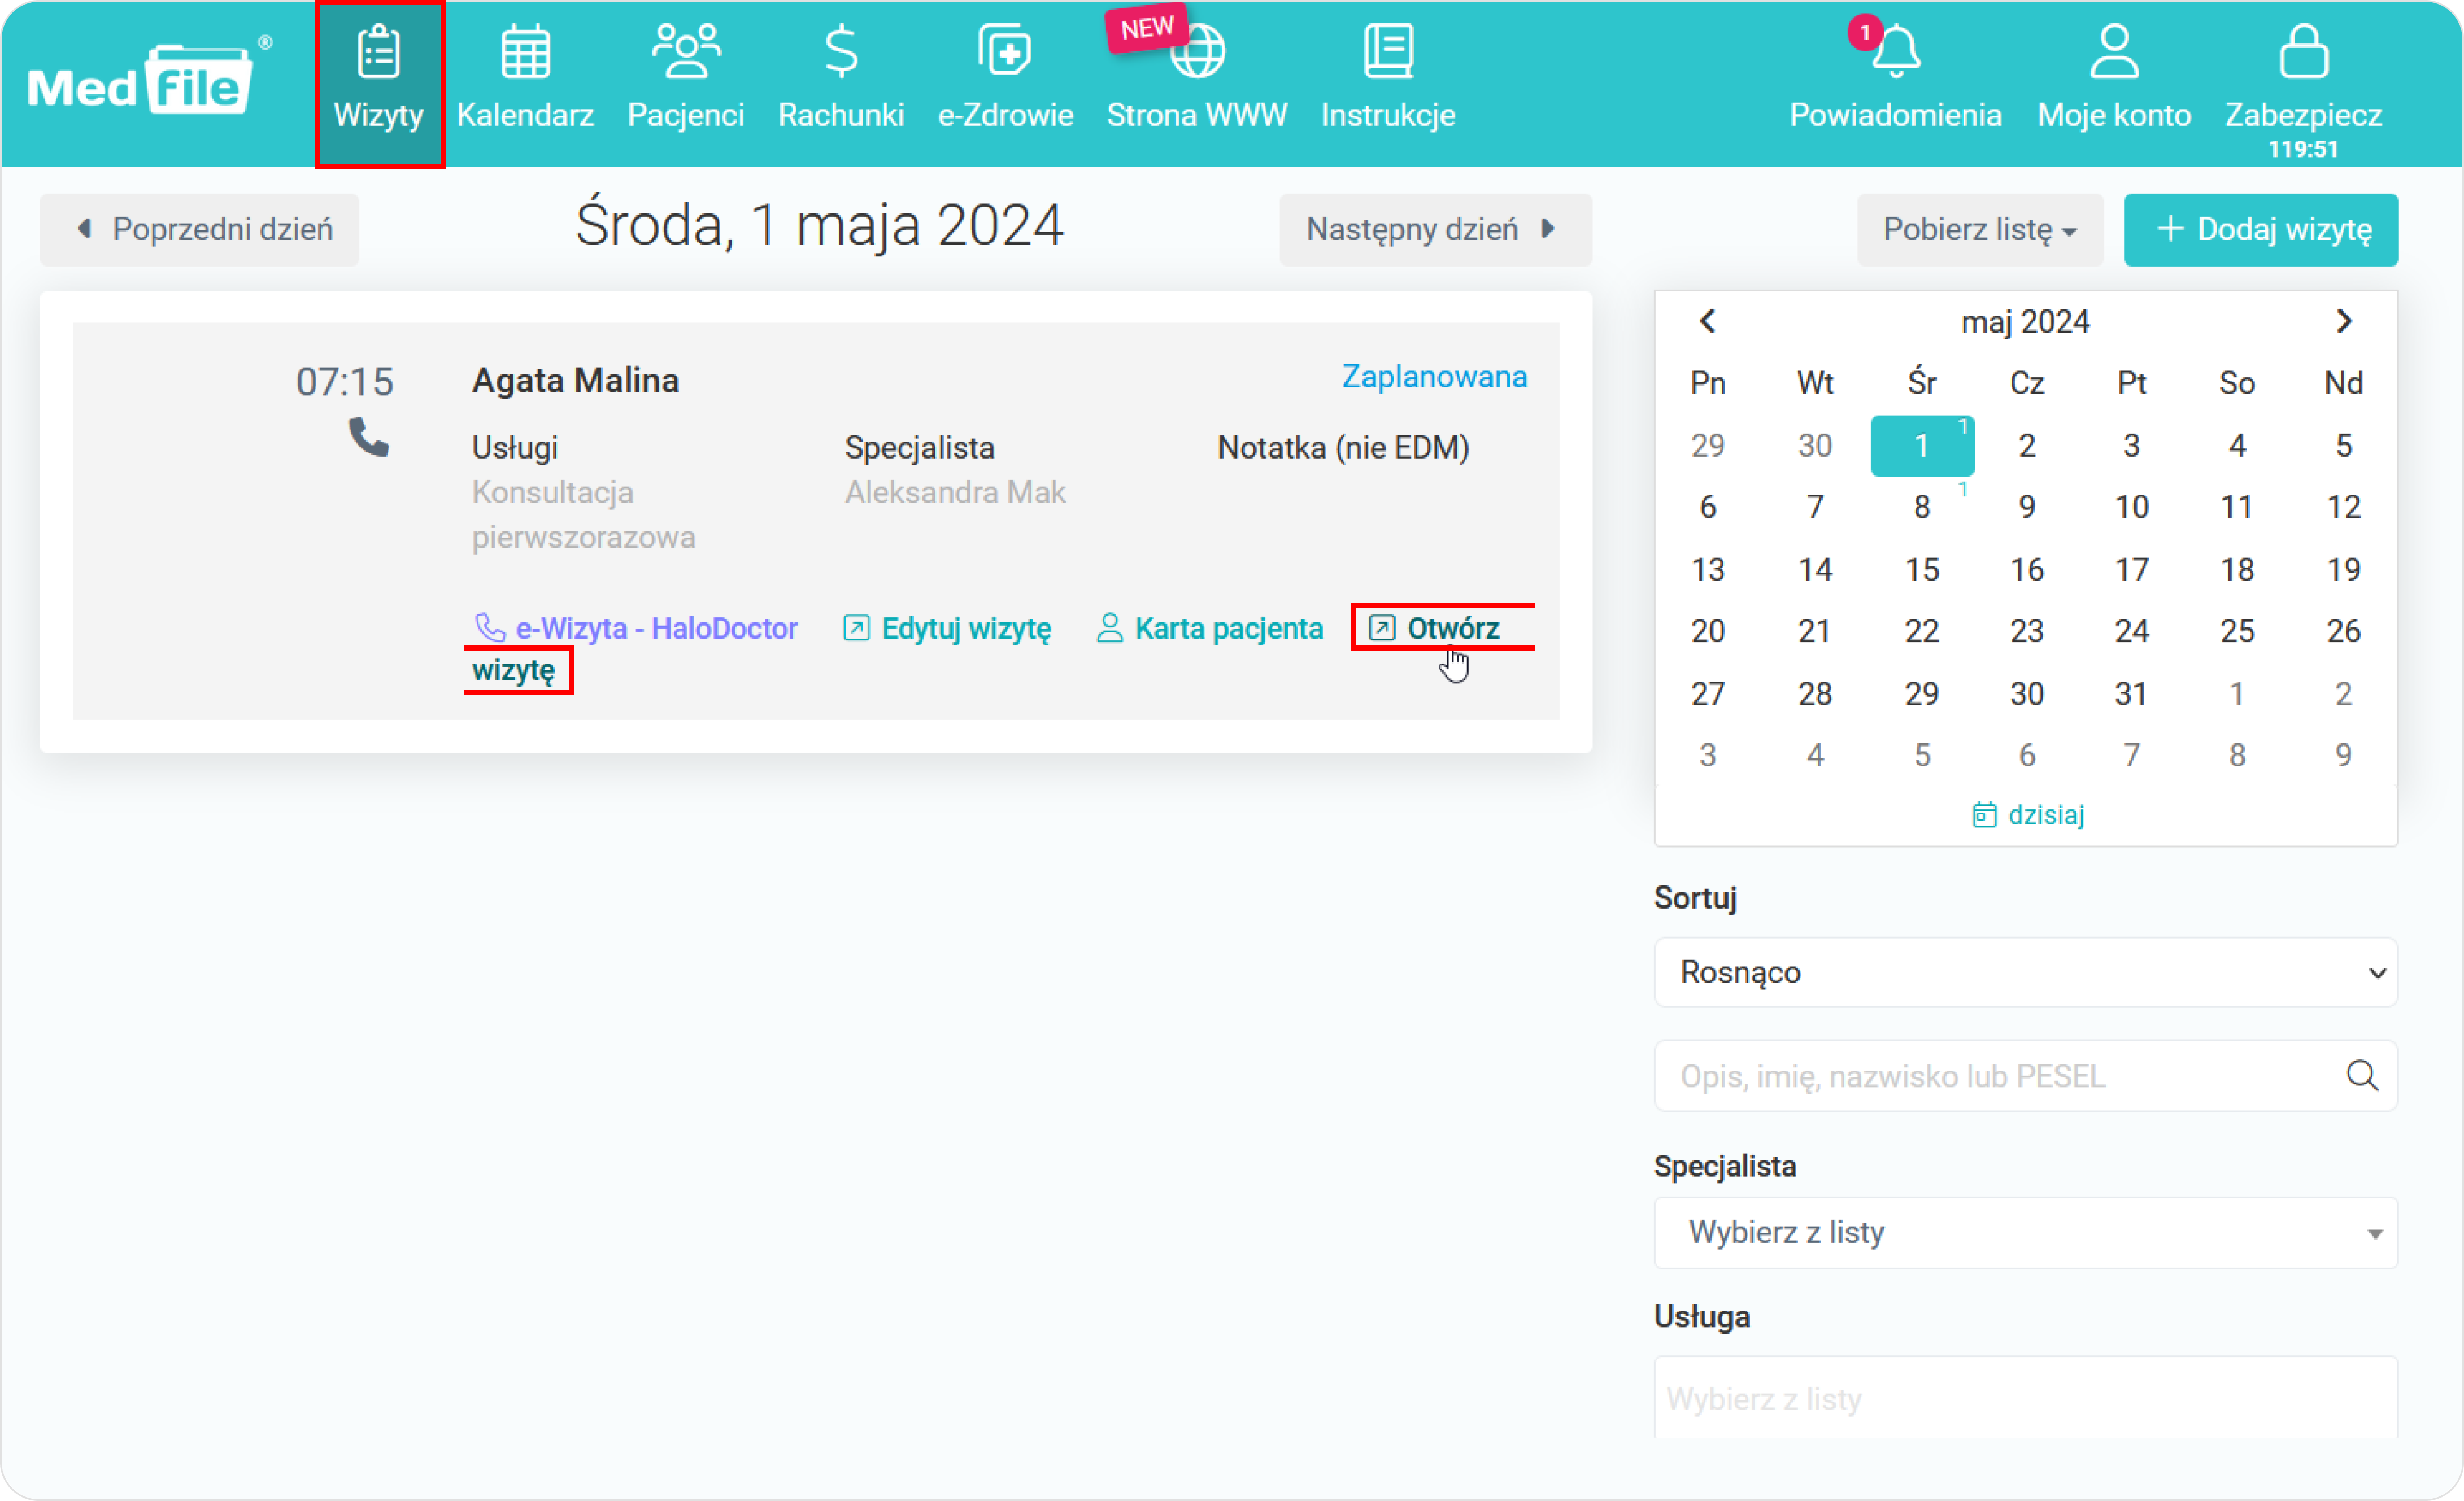The height and width of the screenshot is (1501, 2464).
Task: Click Zaplanowana status link
Action: point(1434,376)
